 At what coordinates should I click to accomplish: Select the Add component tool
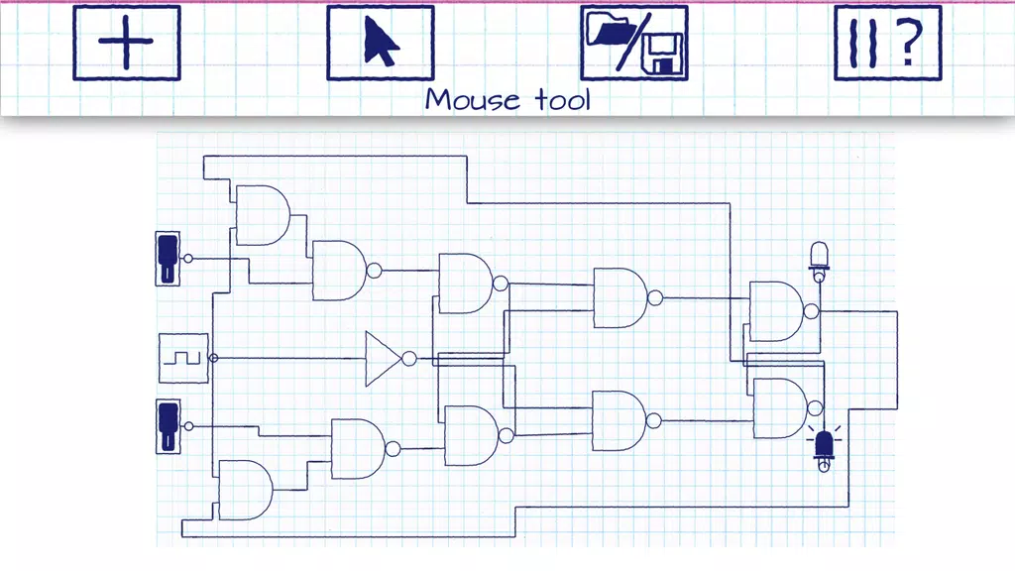click(127, 44)
